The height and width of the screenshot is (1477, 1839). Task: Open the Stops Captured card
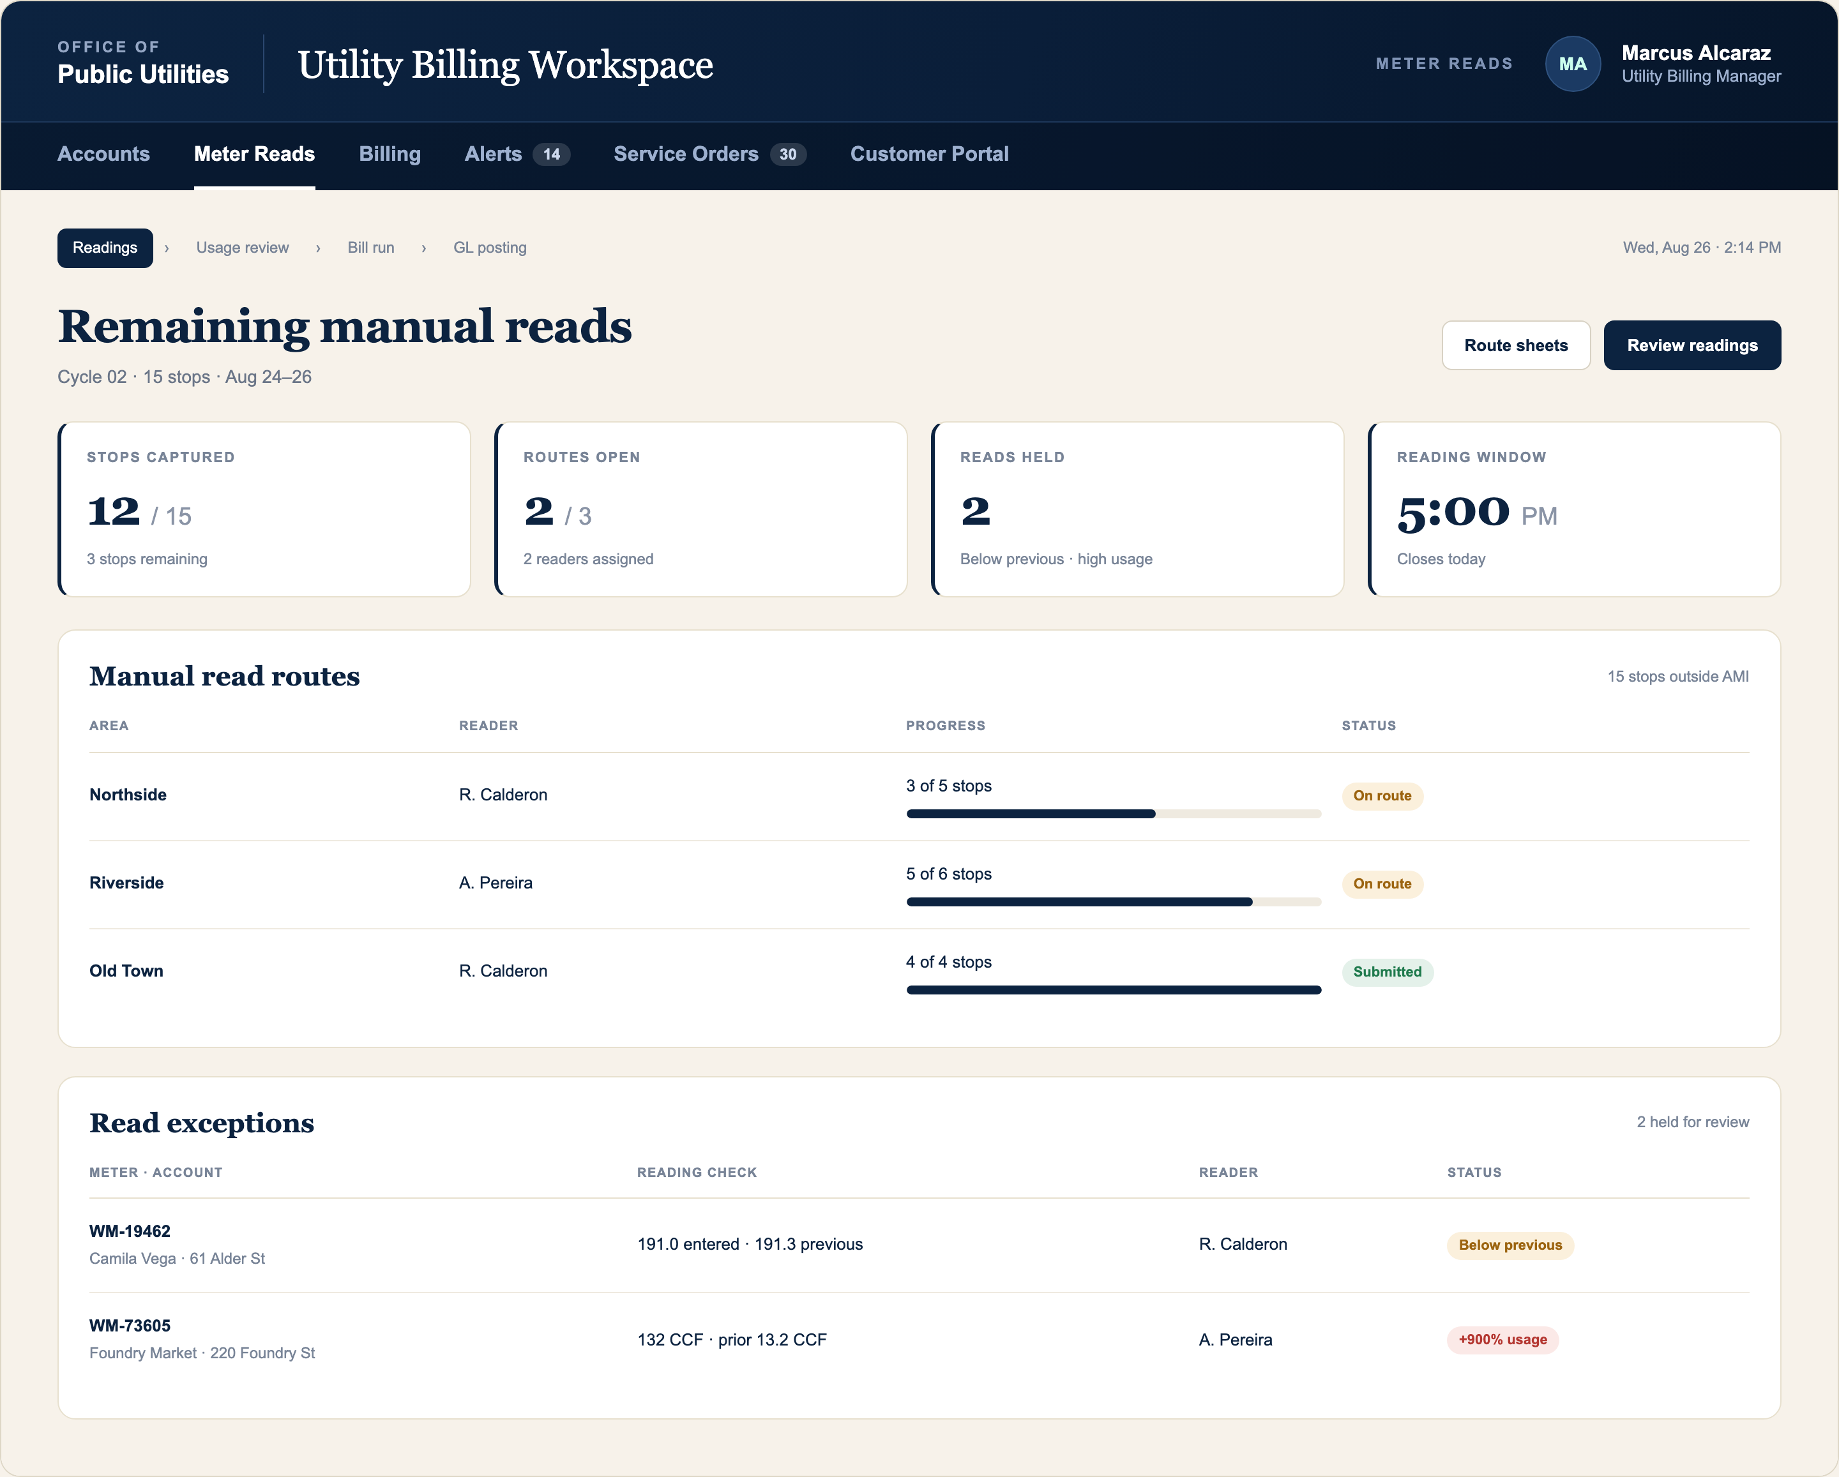(x=264, y=509)
